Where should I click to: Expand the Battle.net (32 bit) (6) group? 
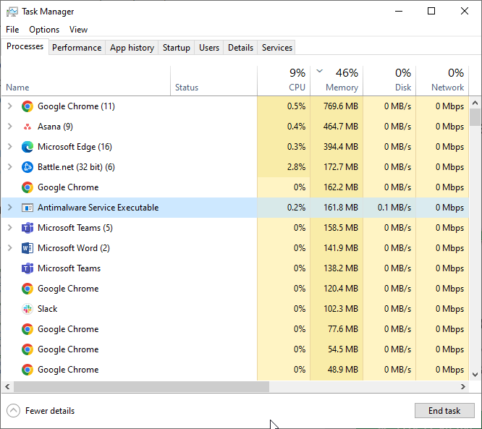point(10,167)
